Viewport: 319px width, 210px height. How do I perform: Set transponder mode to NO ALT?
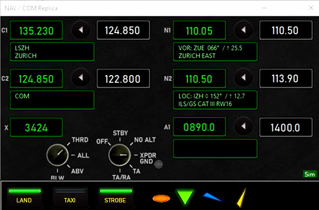145,140
